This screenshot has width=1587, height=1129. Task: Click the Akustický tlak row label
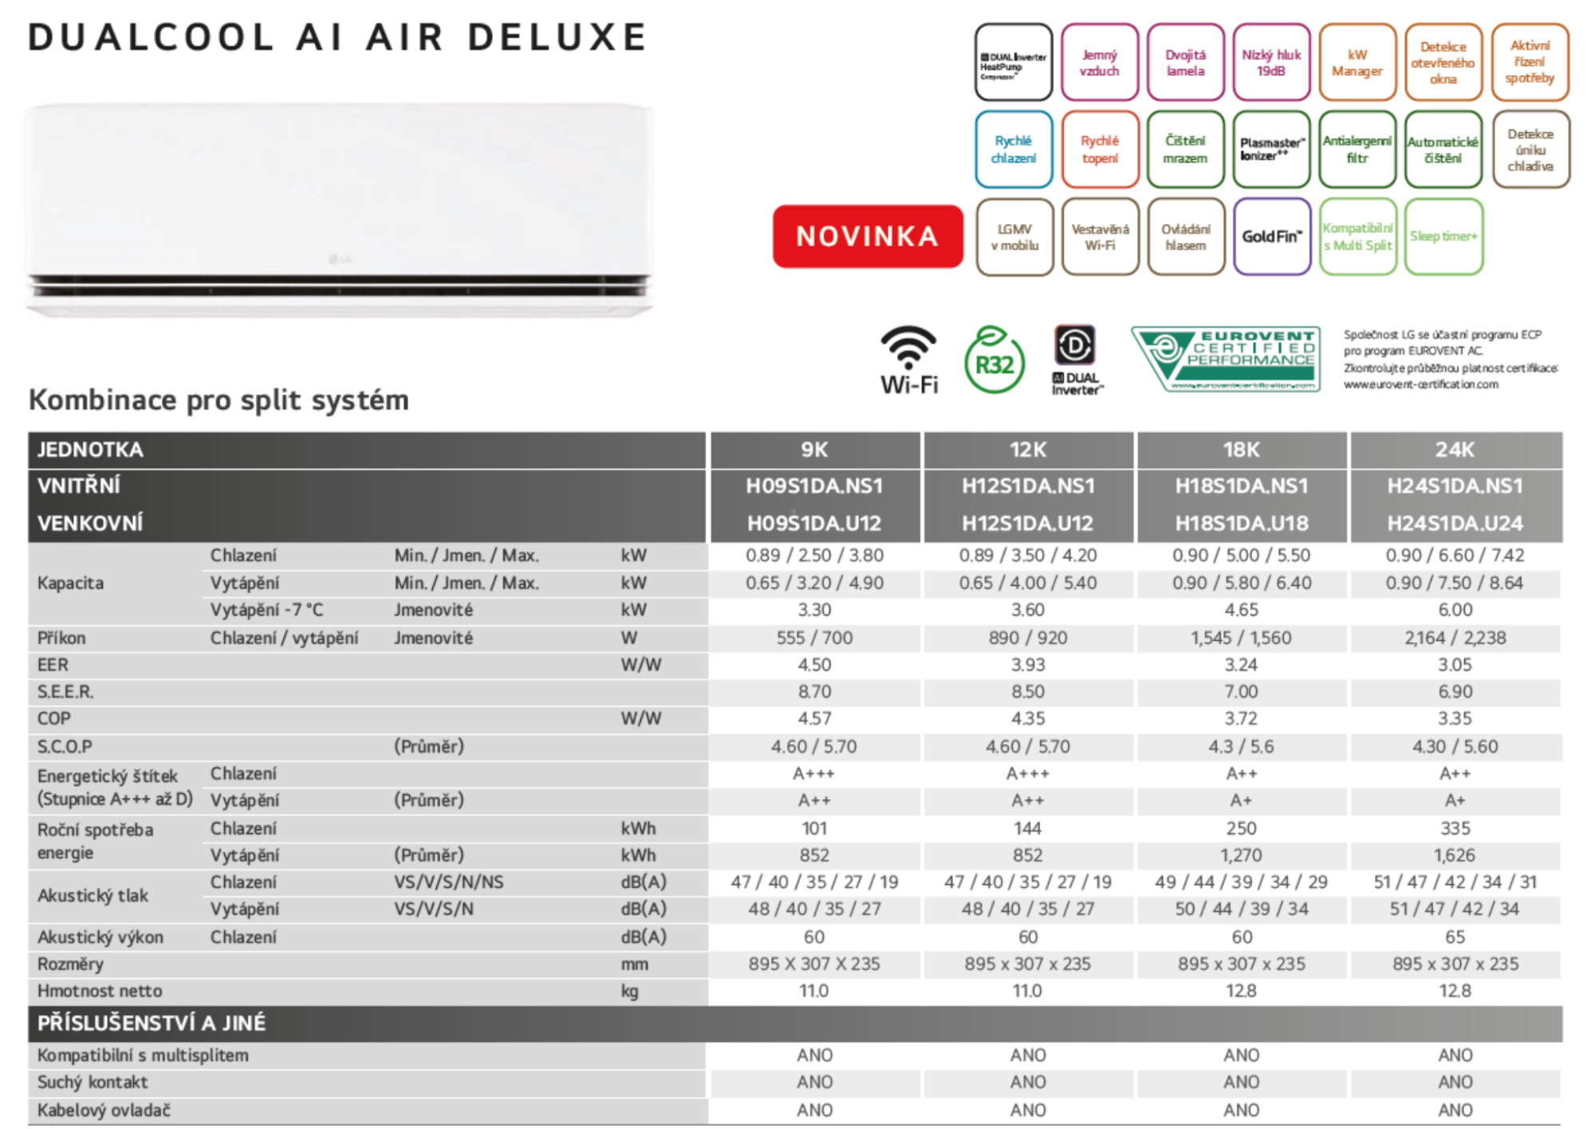pos(93,896)
